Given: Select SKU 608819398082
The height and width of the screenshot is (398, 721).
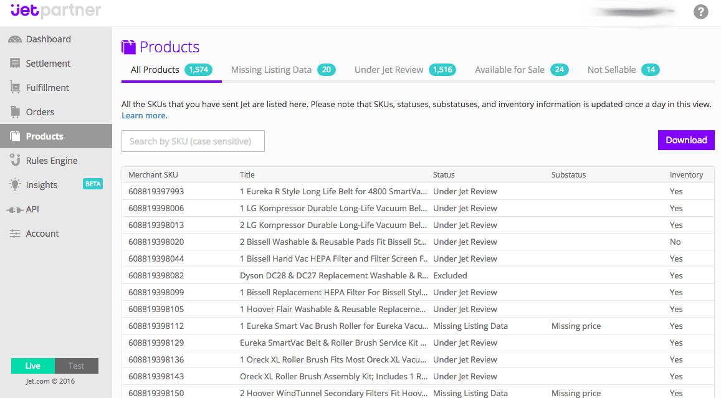Looking at the screenshot, I should (x=156, y=275).
